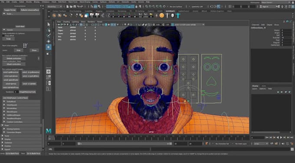Open the Outliner layout icon in toolbox
The height and width of the screenshot is (163, 295).
(49, 89)
